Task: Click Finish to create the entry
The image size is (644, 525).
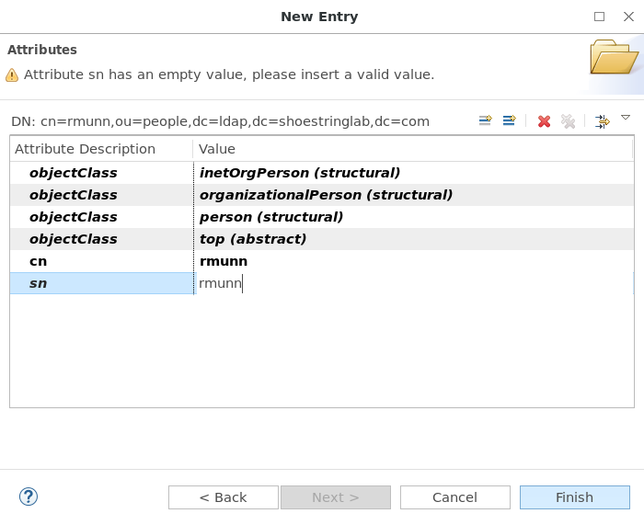Action: pyautogui.click(x=575, y=497)
